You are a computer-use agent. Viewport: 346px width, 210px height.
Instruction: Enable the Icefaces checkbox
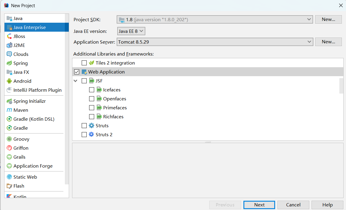coord(92,90)
